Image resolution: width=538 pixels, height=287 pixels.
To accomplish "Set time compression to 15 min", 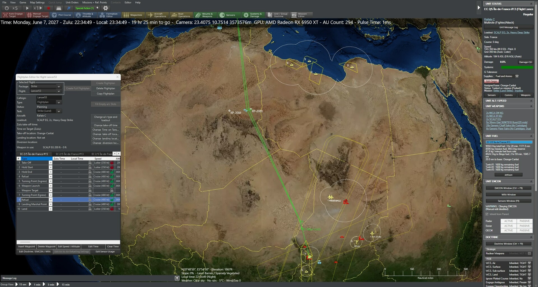I will coord(65,284).
